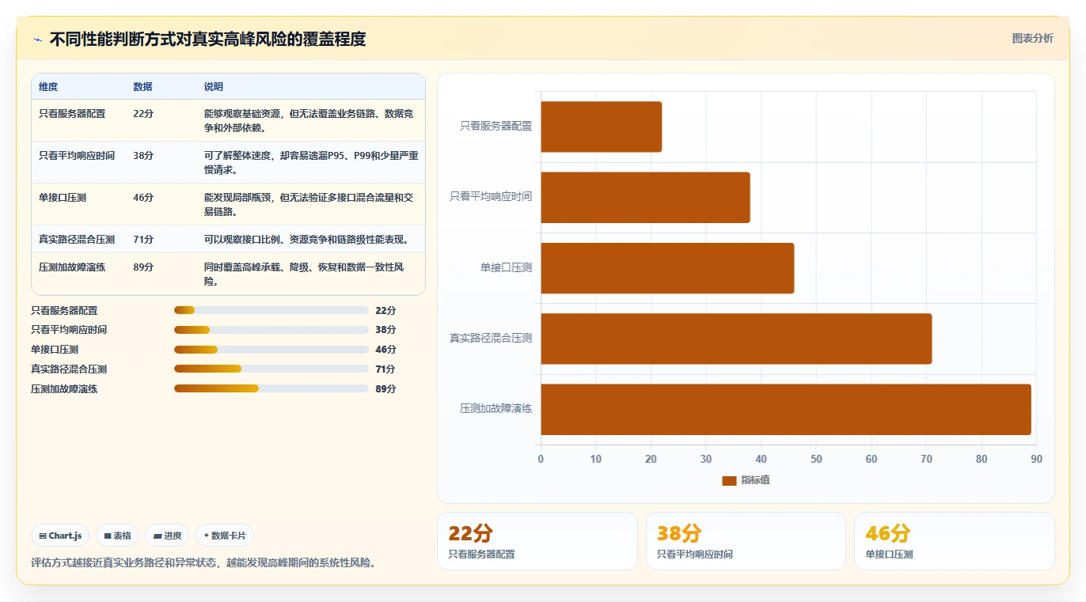Image resolution: width=1086 pixels, height=602 pixels.
Task: Click the 71分 value beside progress bar
Action: (x=385, y=369)
